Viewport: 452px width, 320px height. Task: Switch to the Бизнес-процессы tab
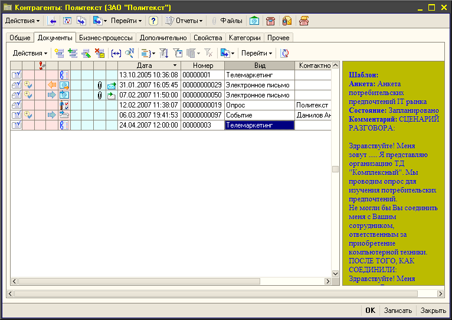[x=106, y=37]
